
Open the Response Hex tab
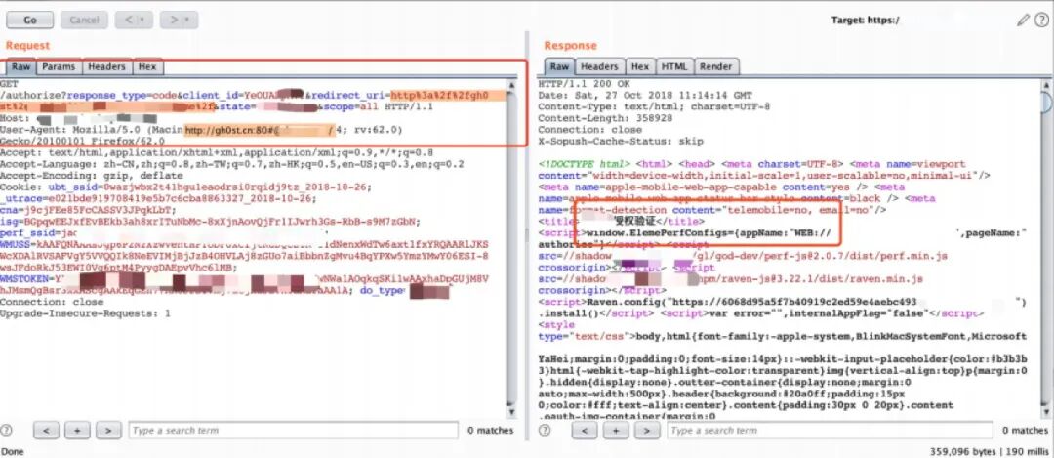[x=640, y=66]
